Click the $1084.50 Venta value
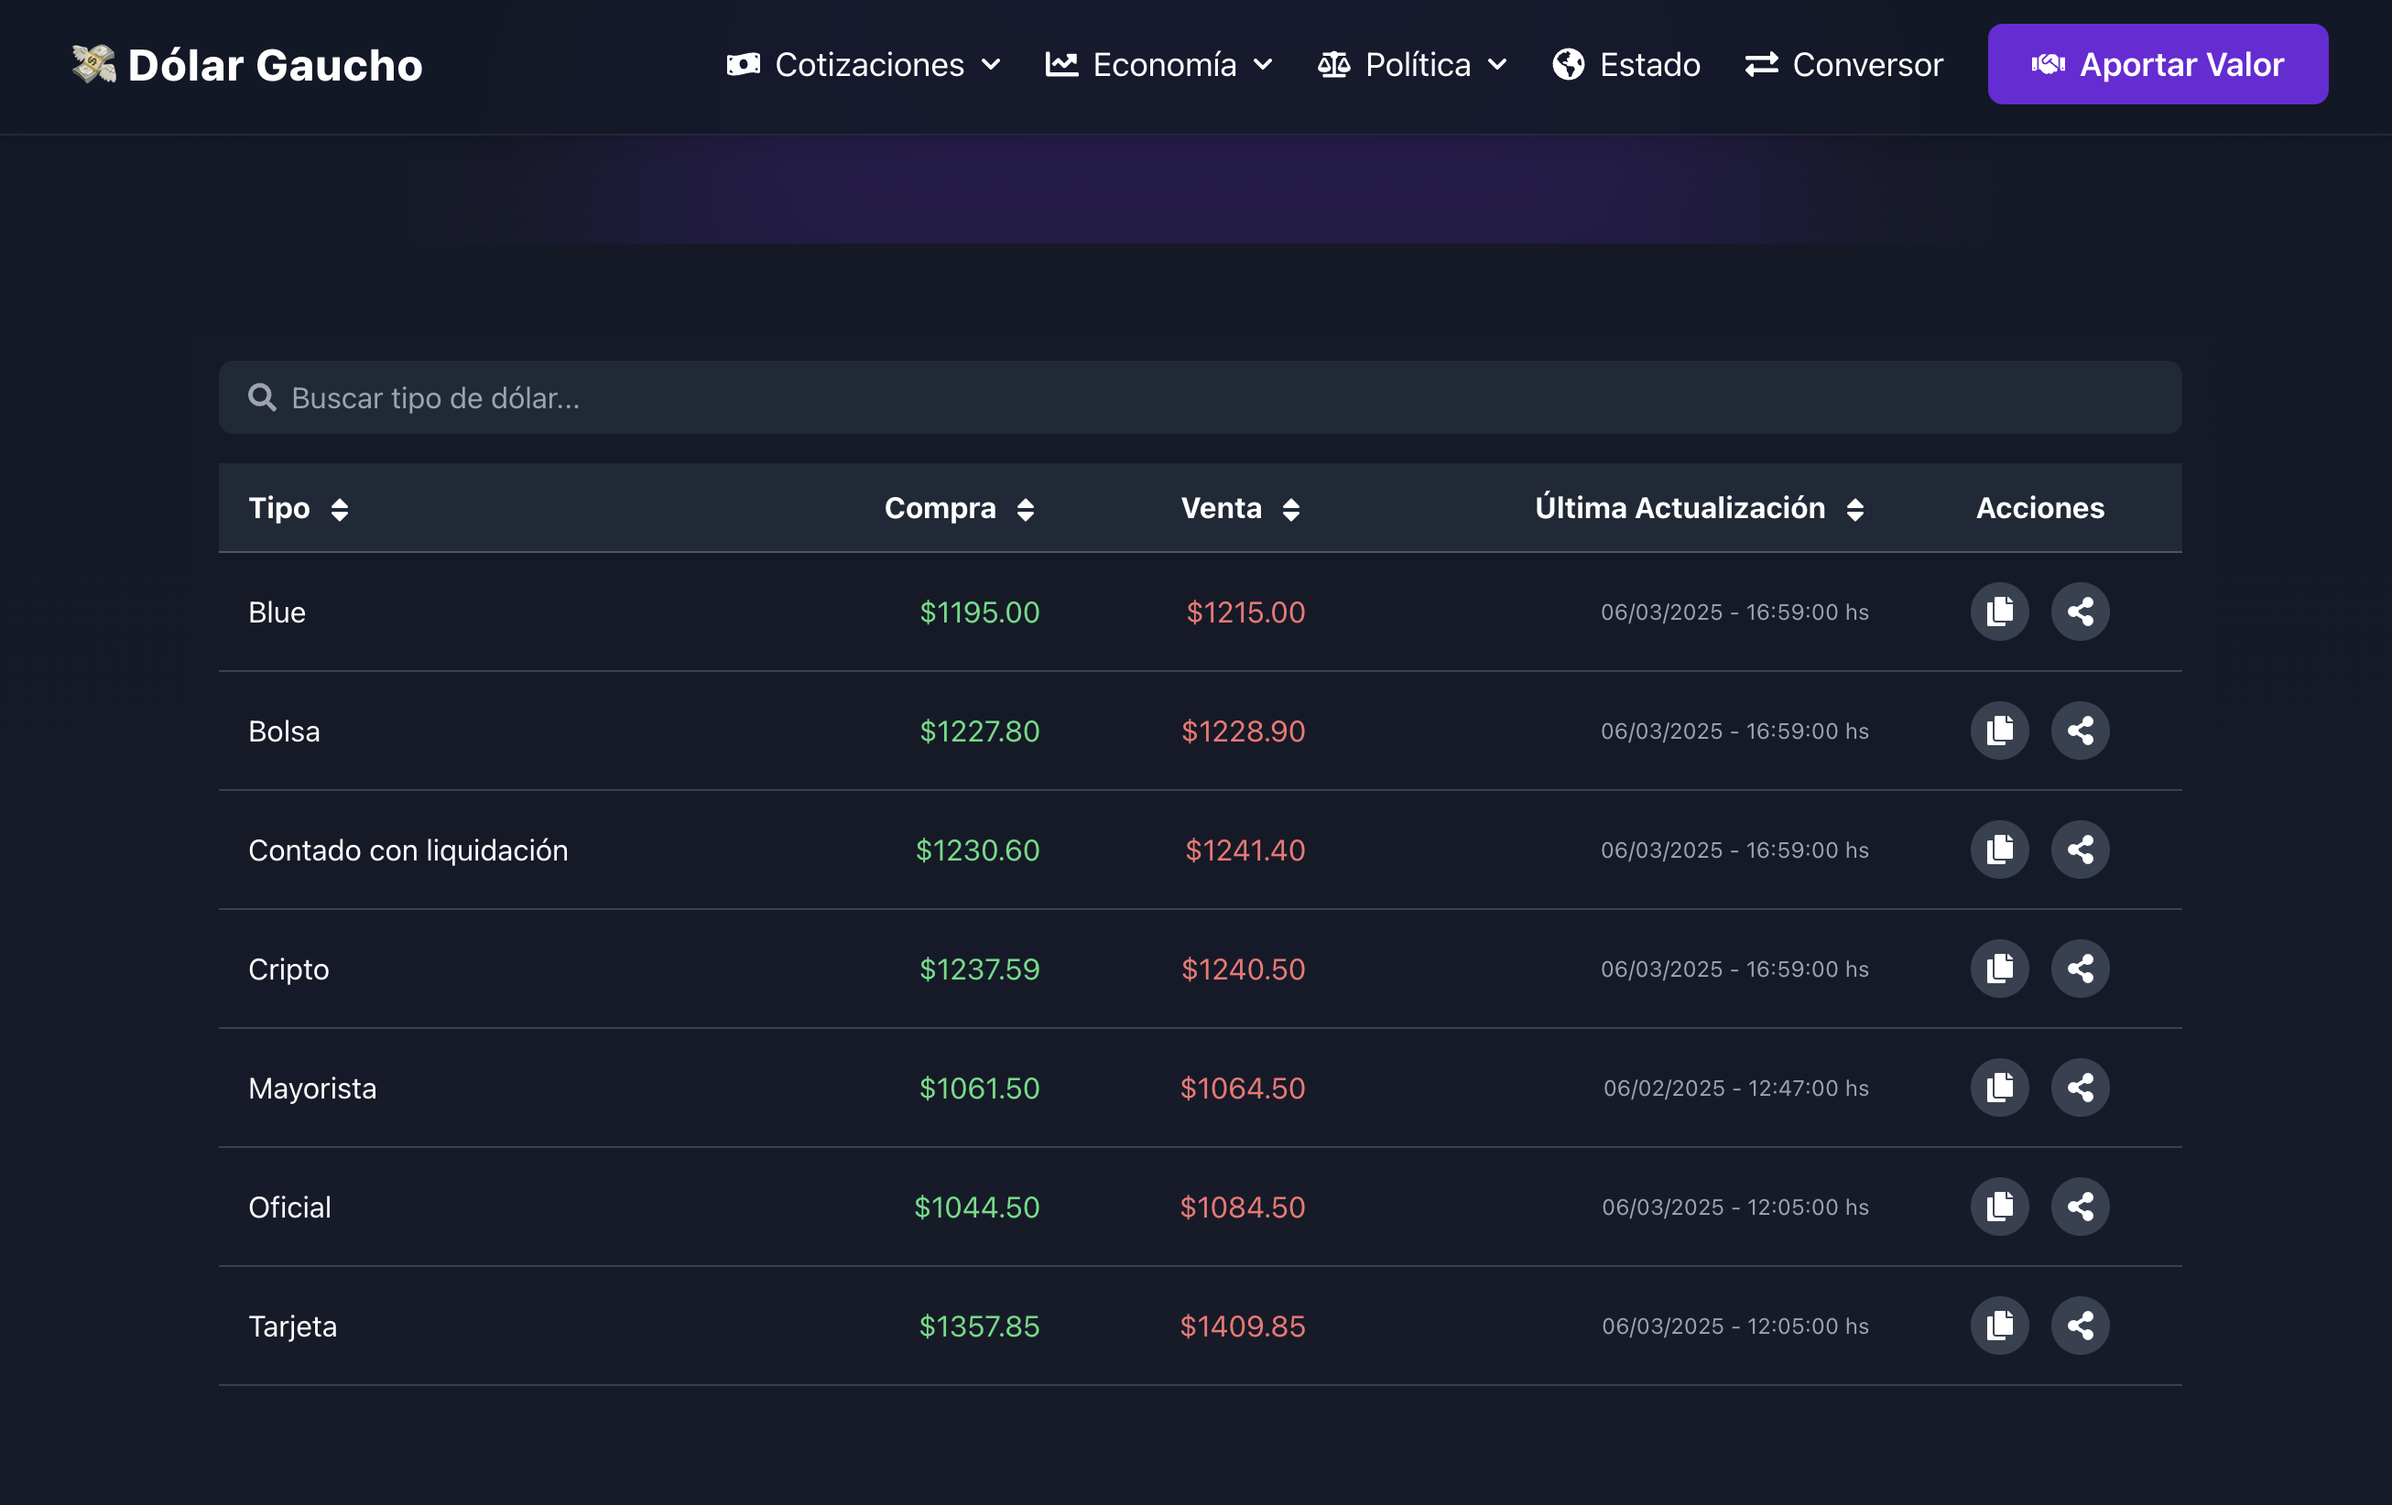This screenshot has height=1505, width=2392. (x=1243, y=1208)
